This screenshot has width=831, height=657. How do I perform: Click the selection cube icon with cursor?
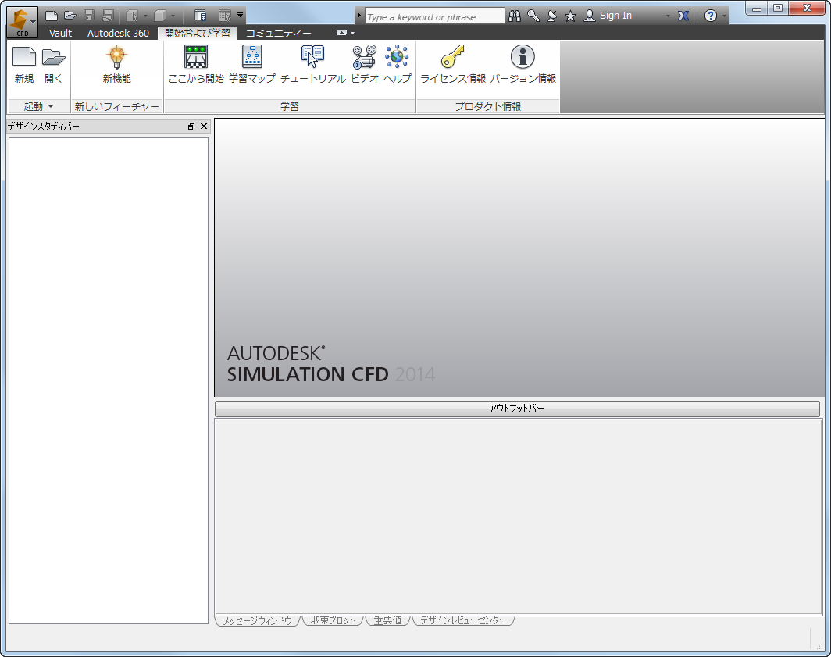133,16
